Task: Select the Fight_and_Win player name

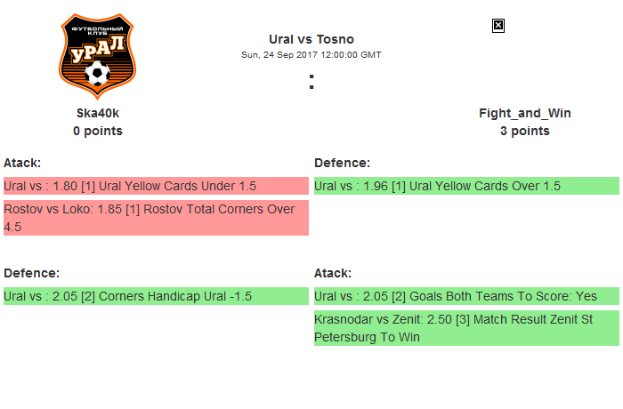Action: tap(525, 113)
